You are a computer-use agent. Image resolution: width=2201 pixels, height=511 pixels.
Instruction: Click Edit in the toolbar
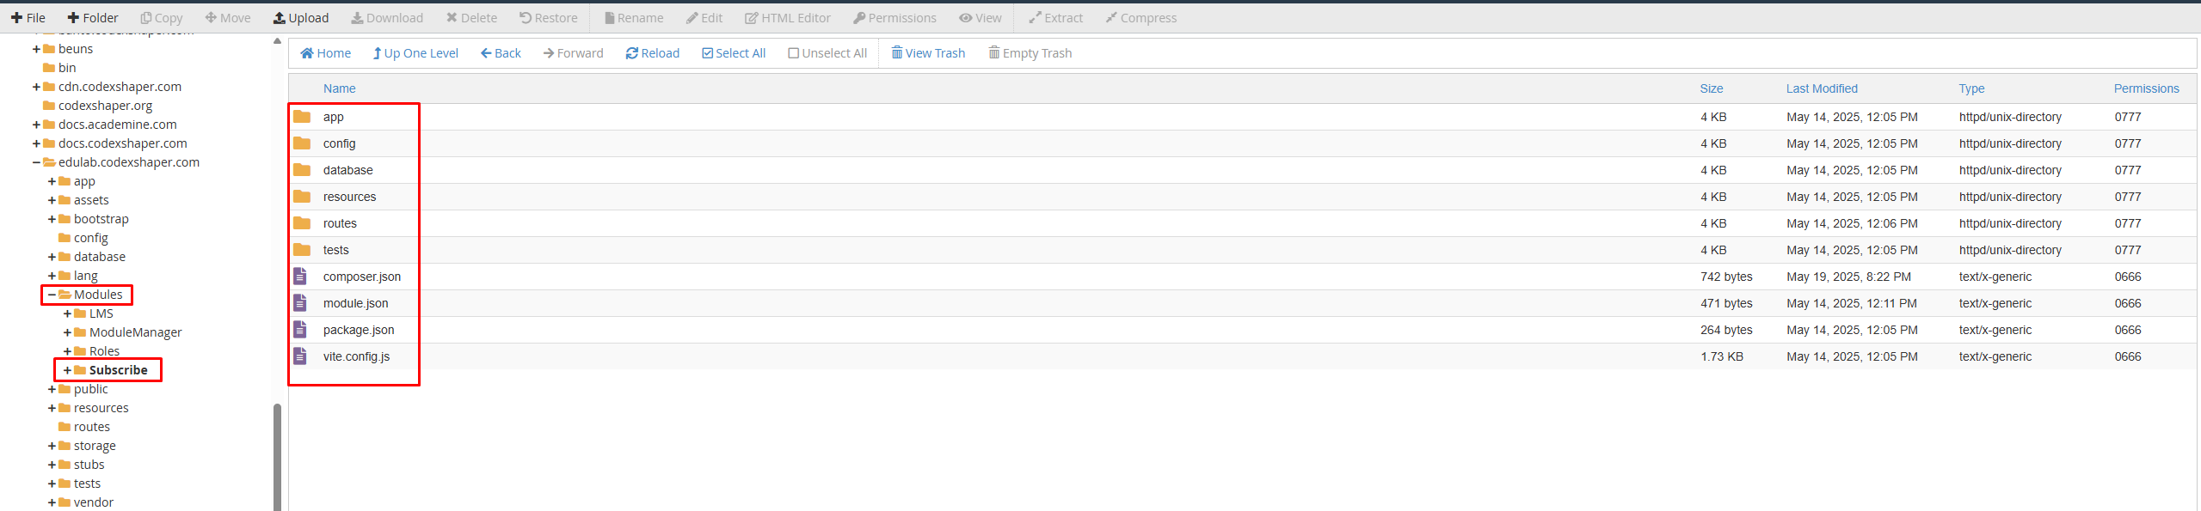coord(704,17)
